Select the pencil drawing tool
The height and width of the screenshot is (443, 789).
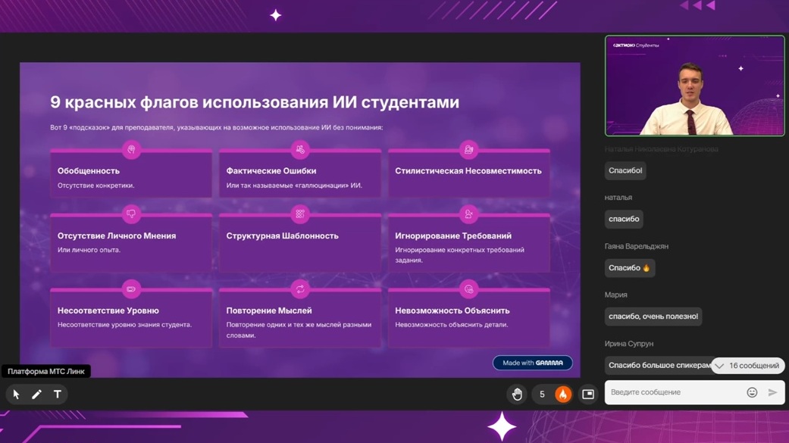(x=36, y=395)
